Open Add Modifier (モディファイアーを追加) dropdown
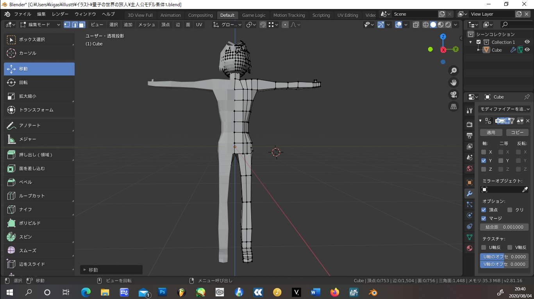 coord(504,109)
